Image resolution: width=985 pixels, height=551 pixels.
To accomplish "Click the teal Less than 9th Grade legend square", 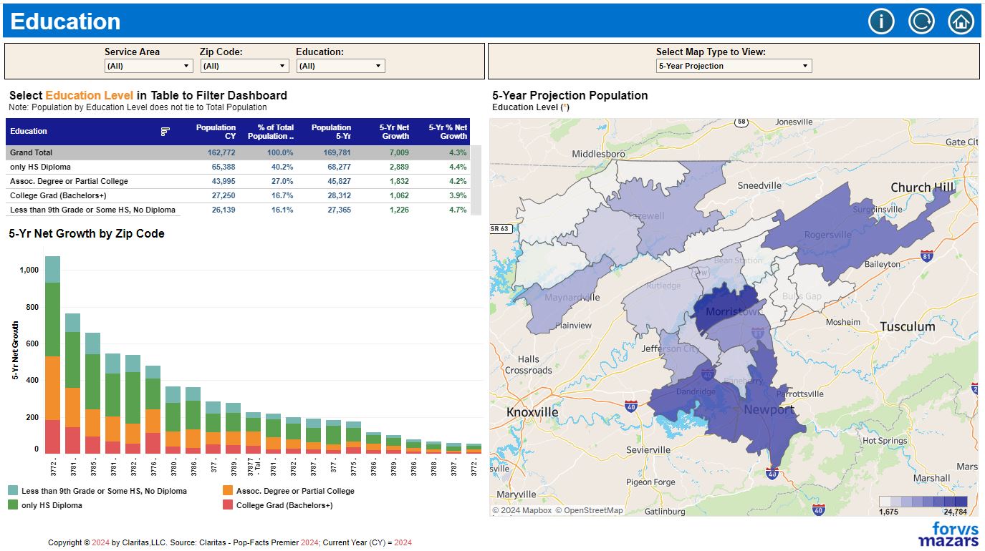I will [13, 491].
